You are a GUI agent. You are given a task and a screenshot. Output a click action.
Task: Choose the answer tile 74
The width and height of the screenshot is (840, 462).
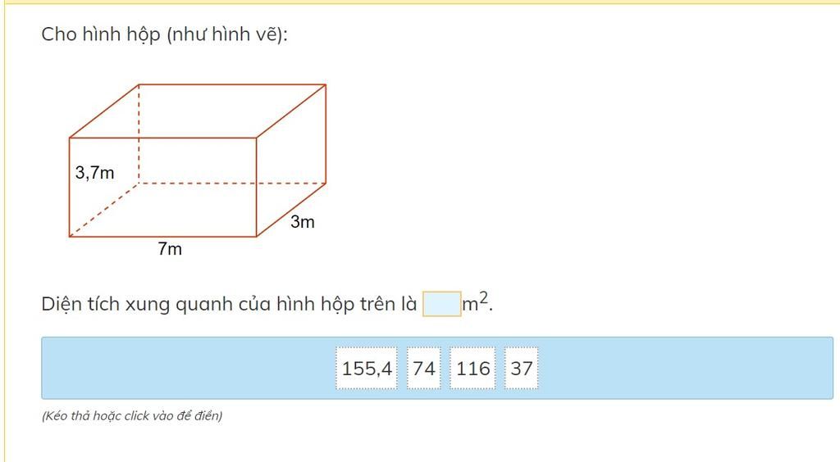click(424, 368)
